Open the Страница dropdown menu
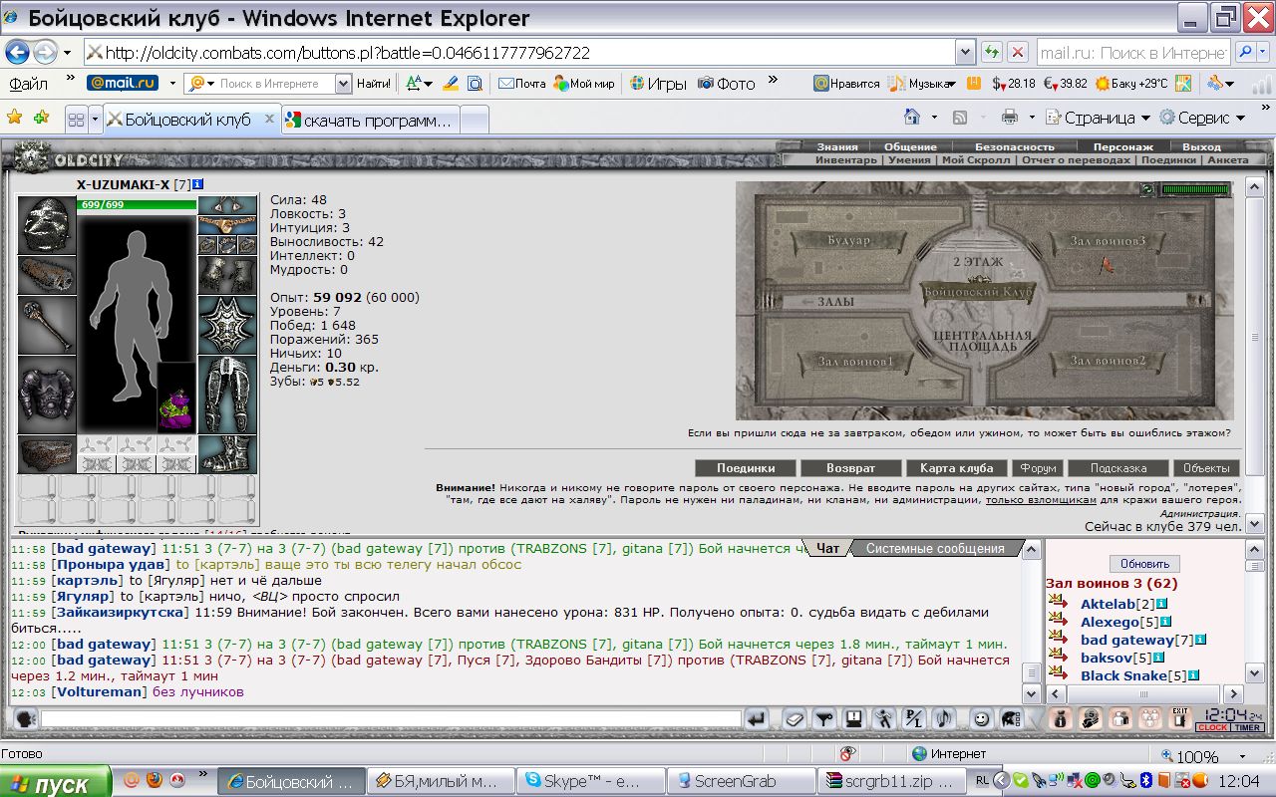Viewport: 1276px width, 797px height. (1099, 118)
